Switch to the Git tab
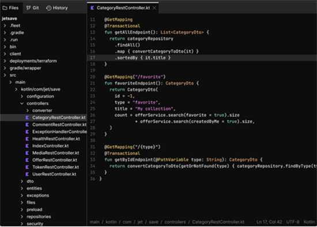Viewport: 317px width, 227px height. point(32,8)
